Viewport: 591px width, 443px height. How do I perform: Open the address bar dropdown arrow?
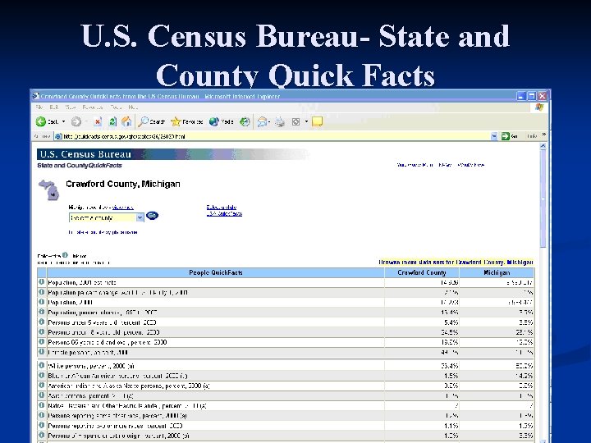[494, 136]
